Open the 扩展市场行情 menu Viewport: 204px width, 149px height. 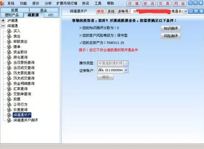[67, 3]
